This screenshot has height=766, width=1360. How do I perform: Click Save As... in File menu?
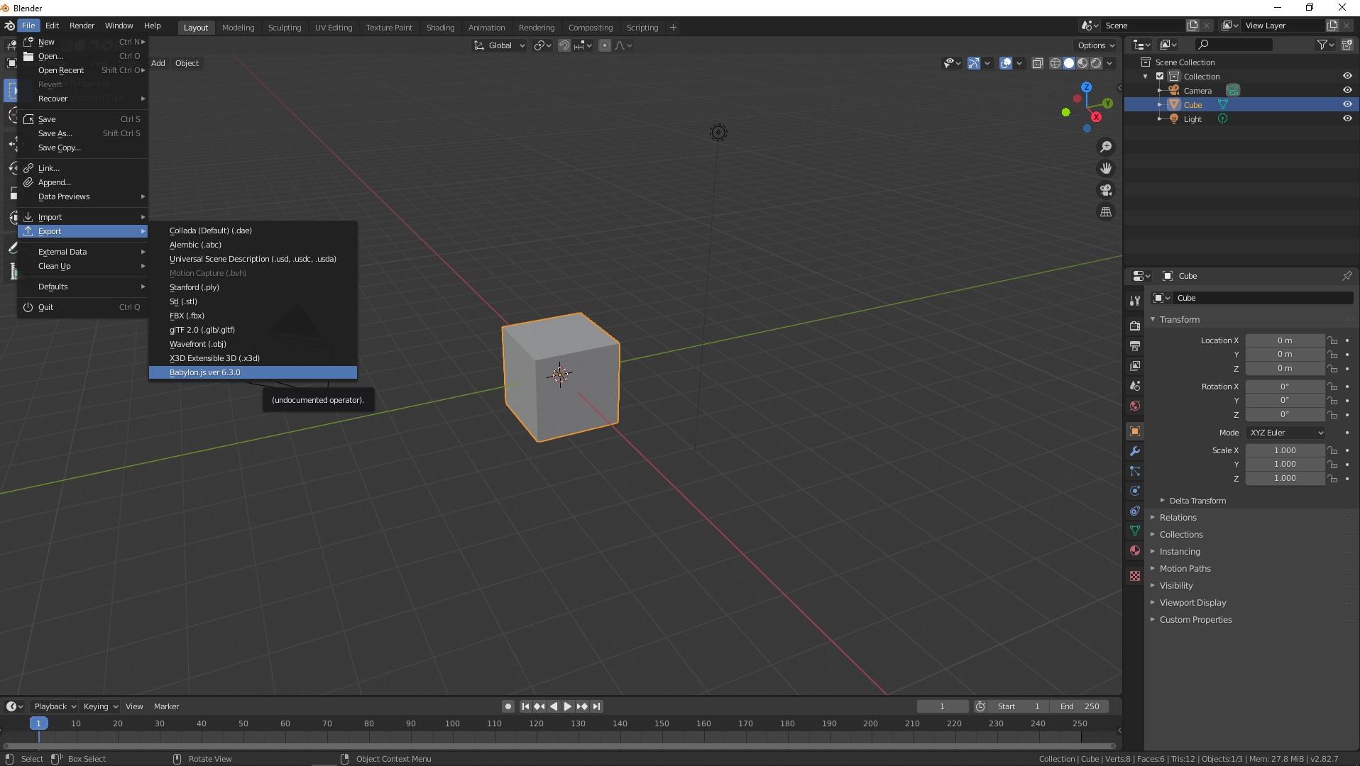(83, 133)
